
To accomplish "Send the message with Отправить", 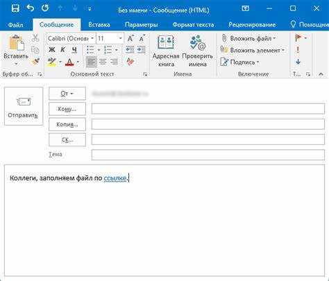I will [24, 106].
